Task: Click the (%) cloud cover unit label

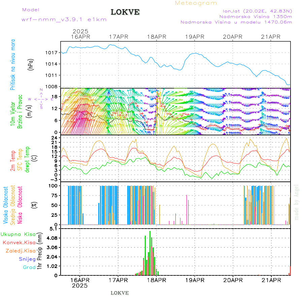Action: (34, 205)
